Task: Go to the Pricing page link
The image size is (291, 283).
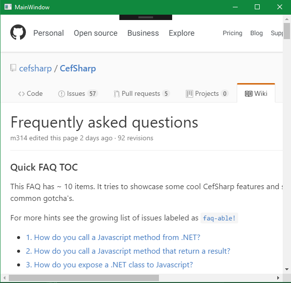Action: coord(232,33)
